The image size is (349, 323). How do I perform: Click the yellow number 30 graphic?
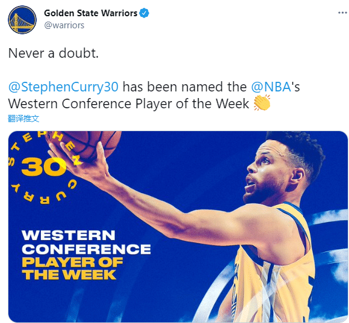pyautogui.click(x=44, y=167)
